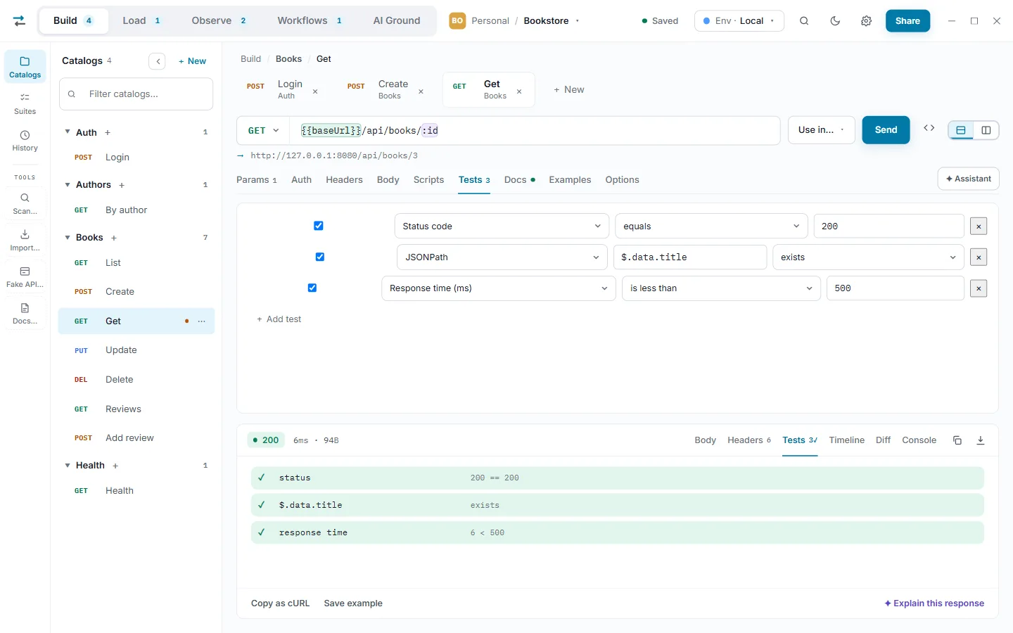Show code snippet with angle brackets icon
Screen dimensions: 1013x633
pyautogui.click(x=929, y=128)
